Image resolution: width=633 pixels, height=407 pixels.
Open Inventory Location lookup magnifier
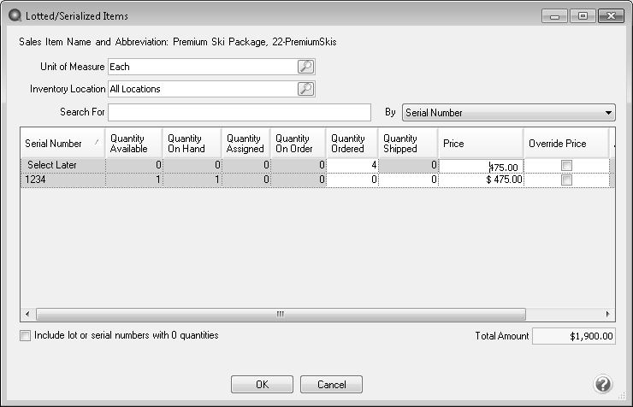tap(305, 89)
